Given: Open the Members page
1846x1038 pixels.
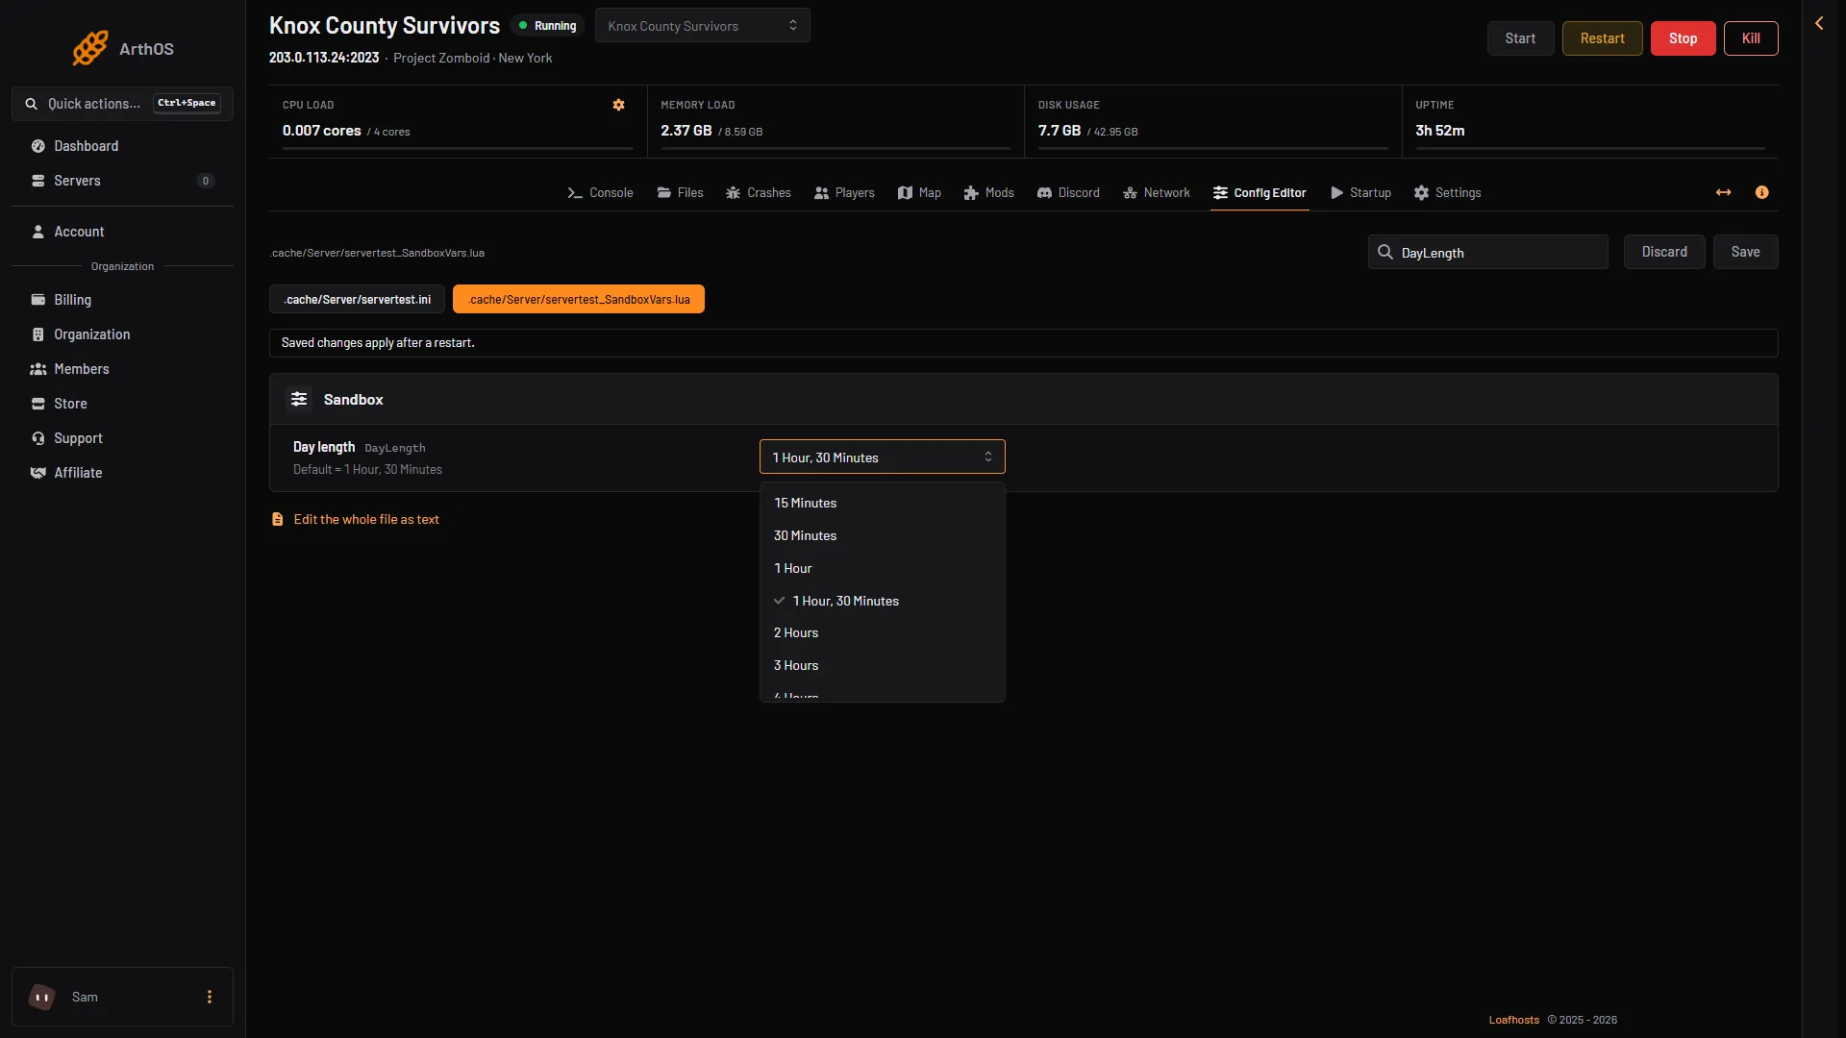Looking at the screenshot, I should click(122, 369).
